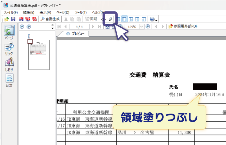The width and height of the screenshot is (226, 145).
Task: Expand the thumbnail panel toolbar overflow chevron
Action: (52, 27)
